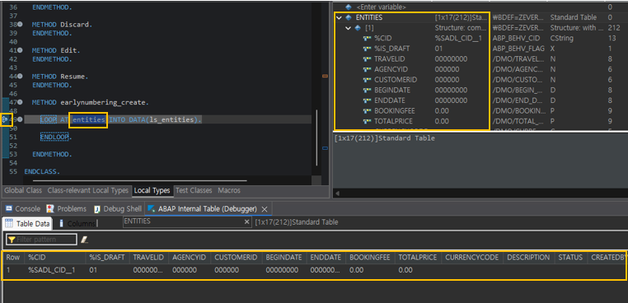Collapse the ENTITIES variable node
Image resolution: width=628 pixels, height=303 pixels.
click(x=340, y=17)
